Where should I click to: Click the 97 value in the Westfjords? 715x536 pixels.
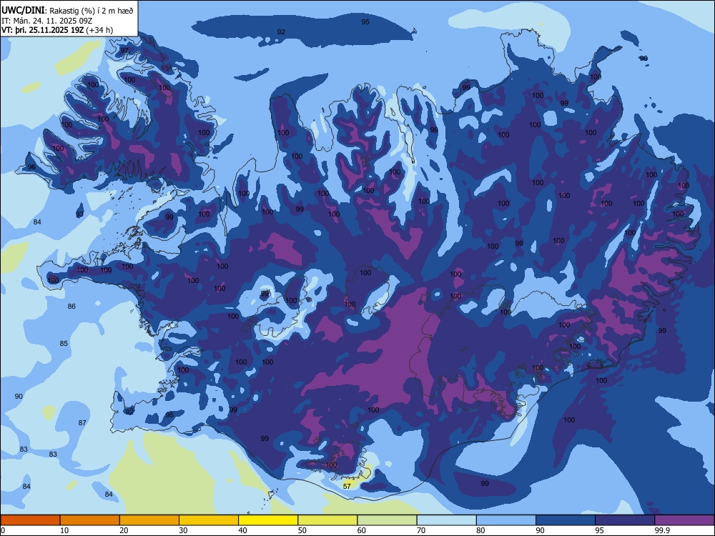[124, 51]
